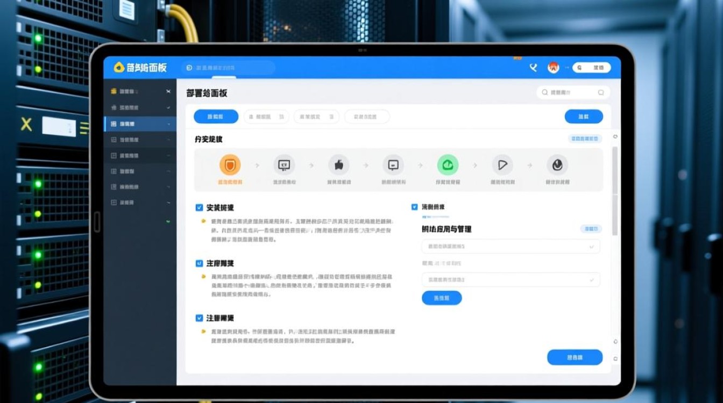Open the magnifier search icon above the panel
Screen dimensions: 723x403
544,92
